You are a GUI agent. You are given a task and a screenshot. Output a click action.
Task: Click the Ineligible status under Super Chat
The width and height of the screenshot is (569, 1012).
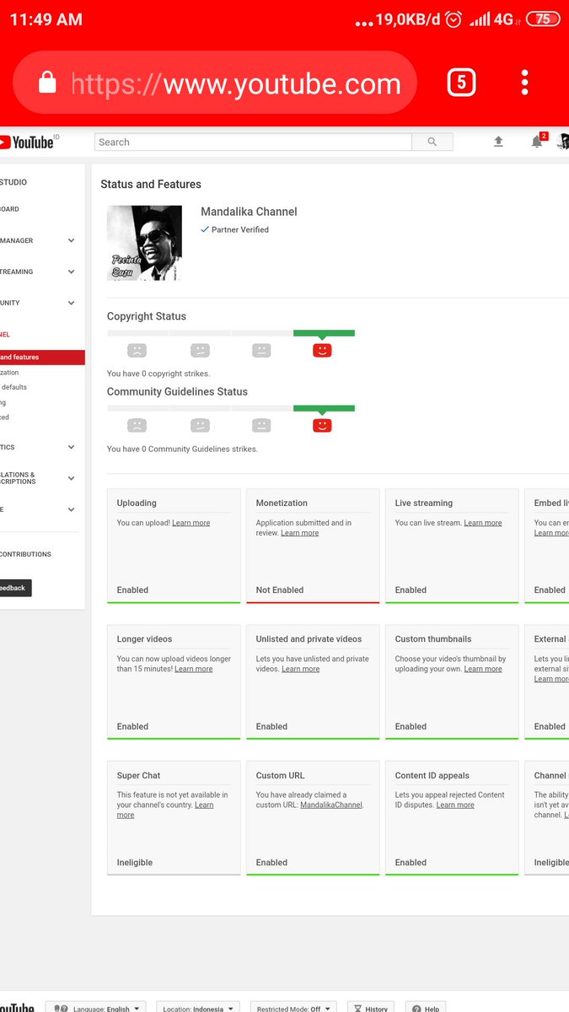click(x=134, y=863)
